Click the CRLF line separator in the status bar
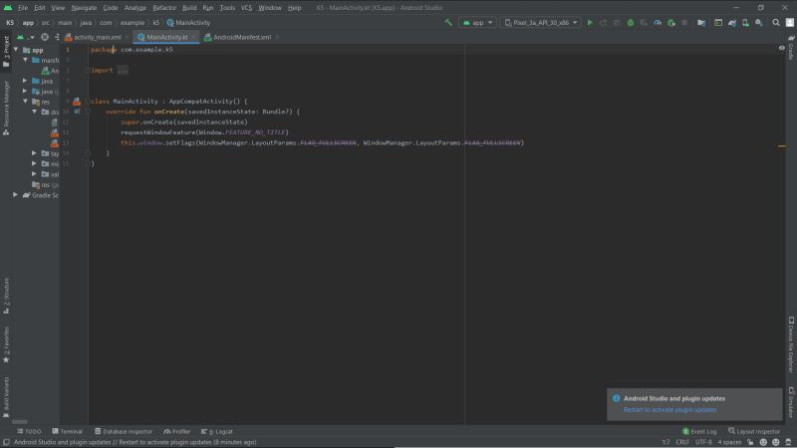 coord(682,442)
